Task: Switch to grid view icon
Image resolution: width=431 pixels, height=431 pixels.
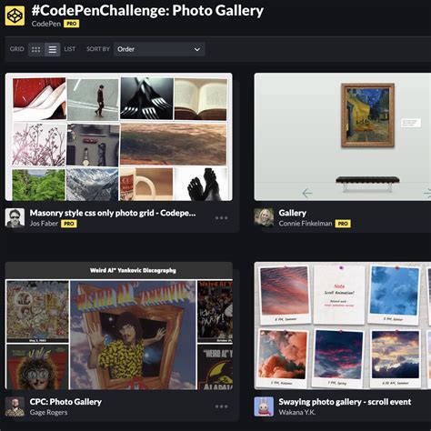Action: (36, 49)
